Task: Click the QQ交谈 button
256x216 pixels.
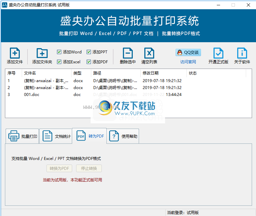Action: tap(188, 52)
